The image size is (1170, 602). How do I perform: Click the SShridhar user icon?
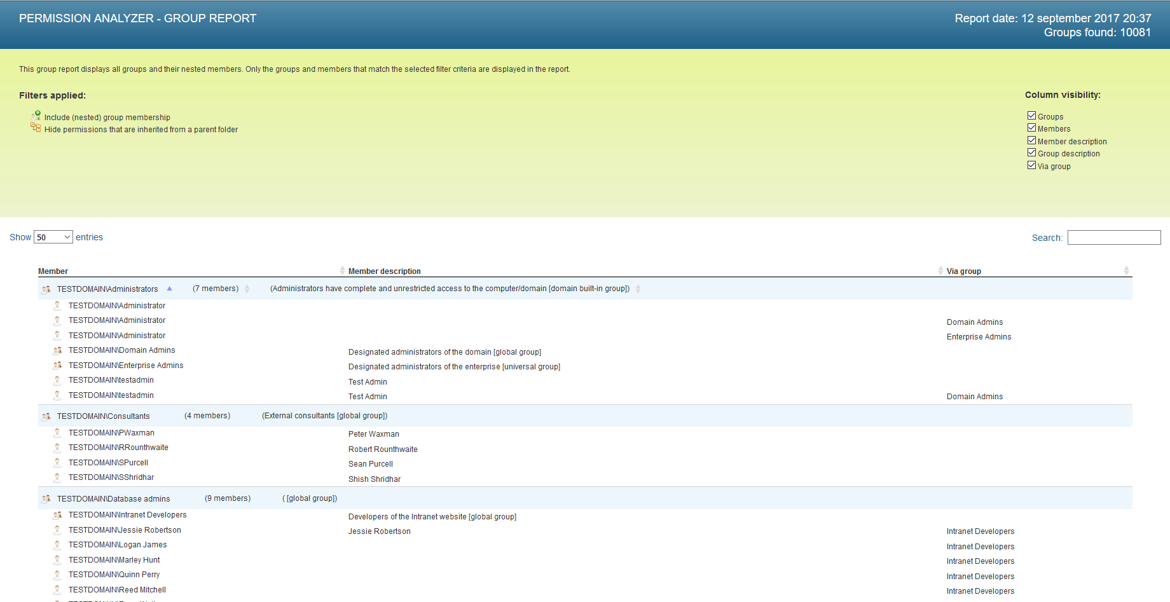(57, 477)
